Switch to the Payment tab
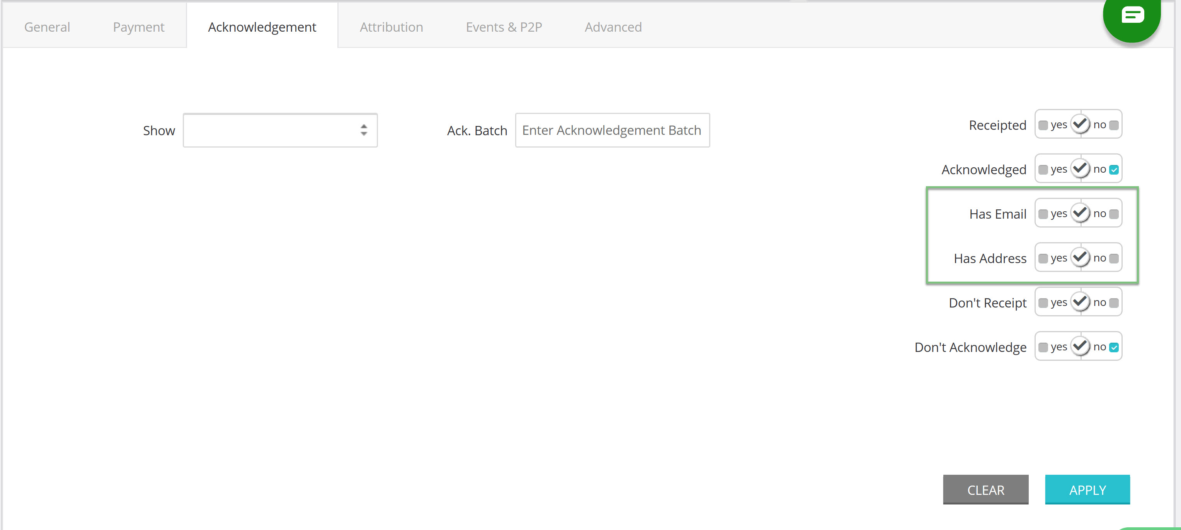The width and height of the screenshot is (1181, 530). (138, 27)
